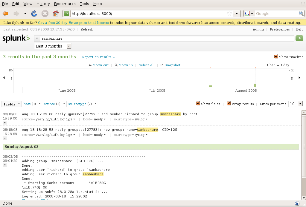Run search with green Splunk arrow button

pos(299,38)
